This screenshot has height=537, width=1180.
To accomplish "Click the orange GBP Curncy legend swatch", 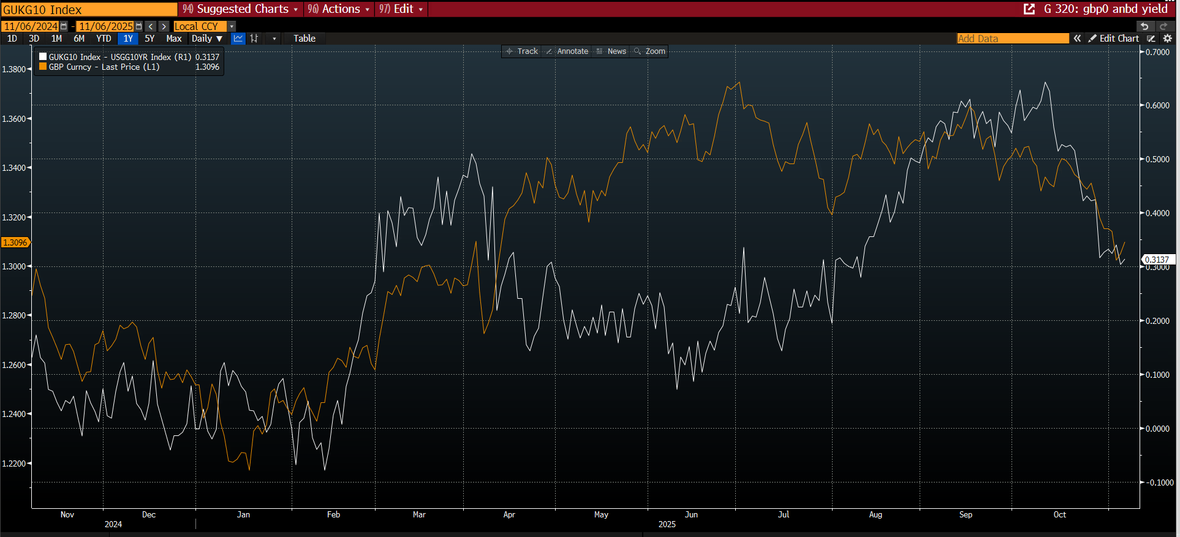I will pyautogui.click(x=43, y=67).
